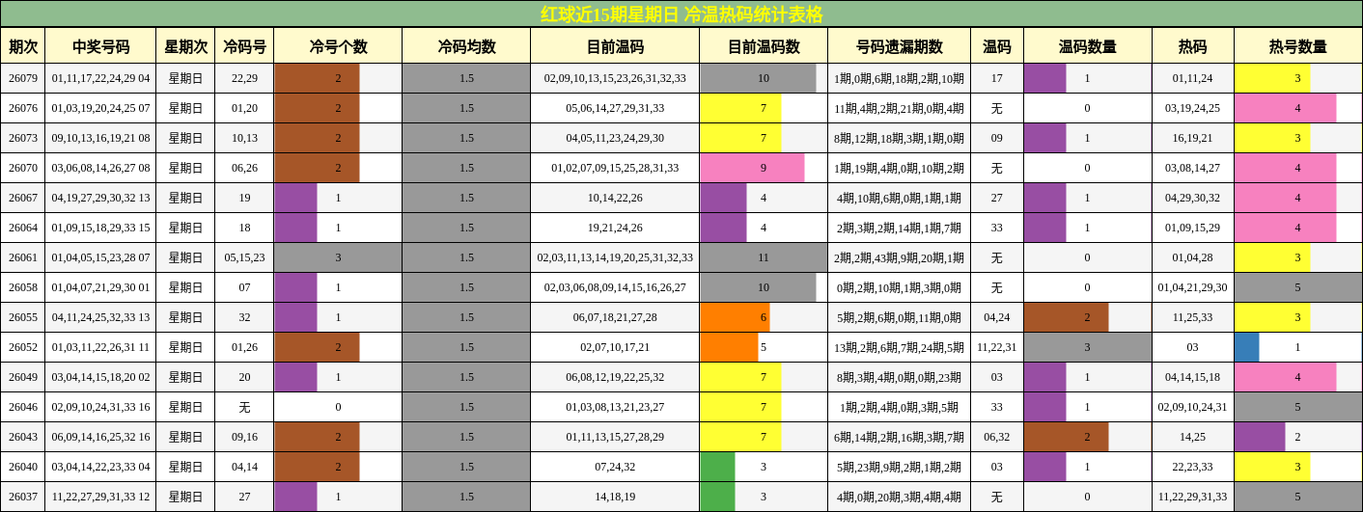Click period number 26079
The height and width of the screenshot is (512, 1363).
[23, 78]
